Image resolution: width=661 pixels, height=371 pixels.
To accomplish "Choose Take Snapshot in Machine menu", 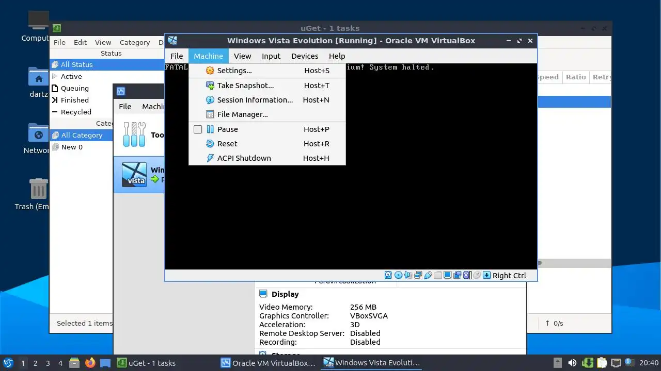I will pyautogui.click(x=267, y=86).
